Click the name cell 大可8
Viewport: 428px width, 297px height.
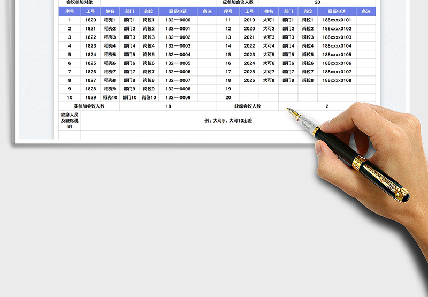pyautogui.click(x=269, y=80)
